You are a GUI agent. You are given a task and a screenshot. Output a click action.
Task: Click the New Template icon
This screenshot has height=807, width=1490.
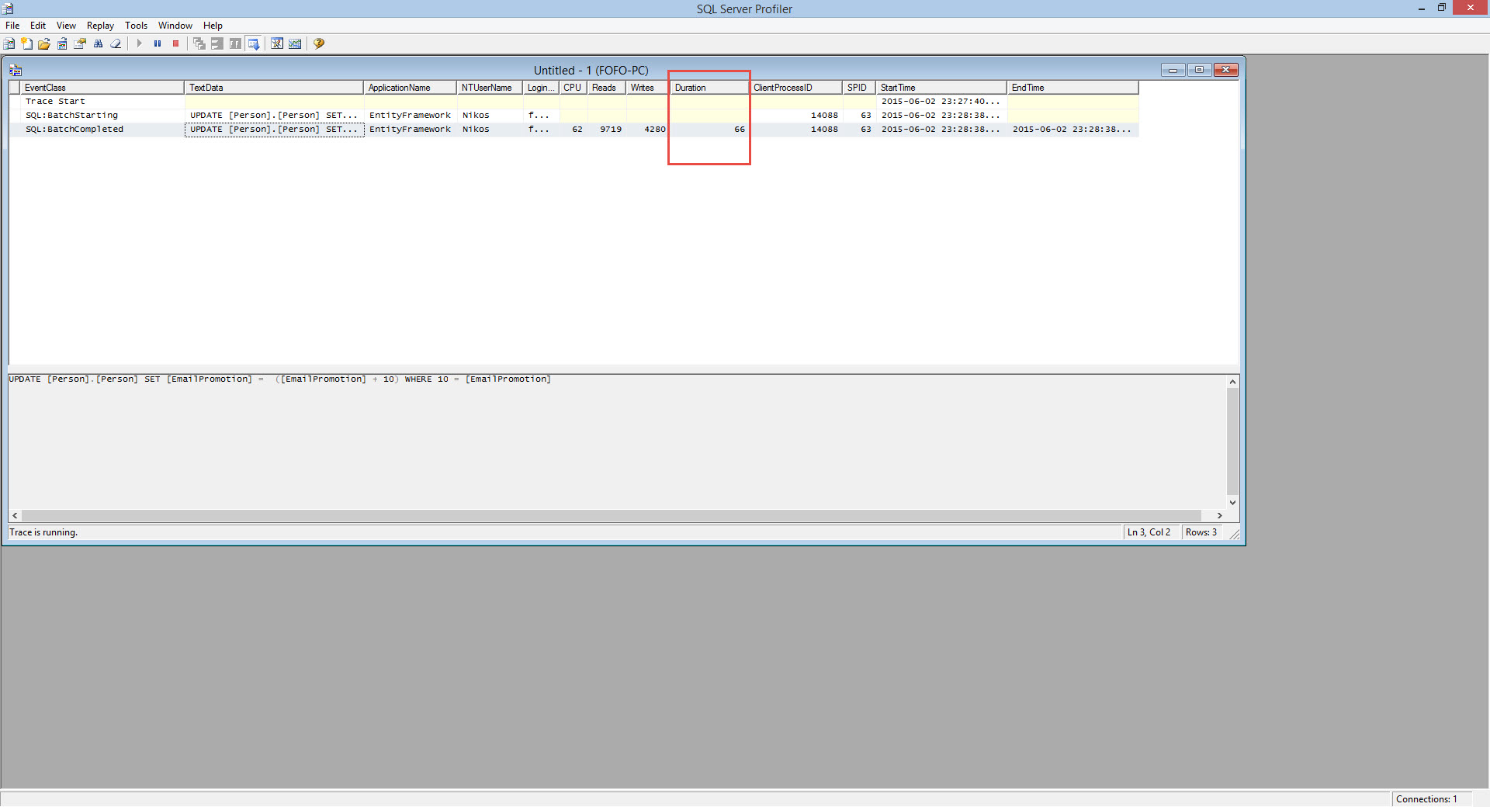(27, 43)
